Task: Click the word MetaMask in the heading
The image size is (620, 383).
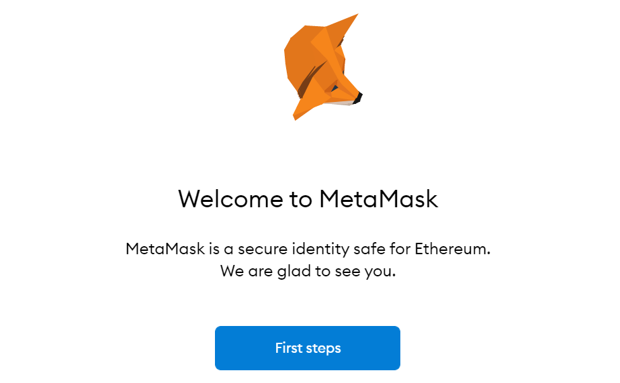Action: tap(378, 199)
